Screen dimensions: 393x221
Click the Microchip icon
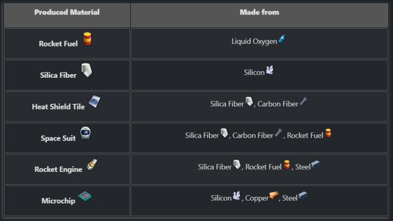point(85,196)
